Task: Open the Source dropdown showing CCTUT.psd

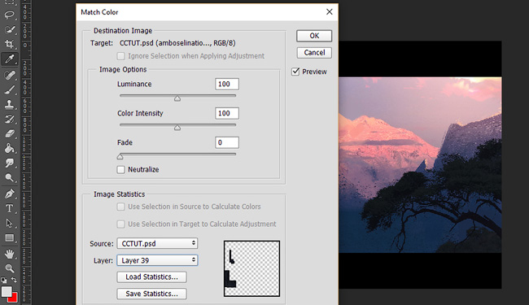Action: pos(157,243)
